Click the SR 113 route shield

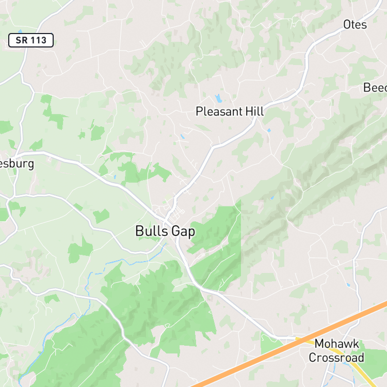(31, 40)
